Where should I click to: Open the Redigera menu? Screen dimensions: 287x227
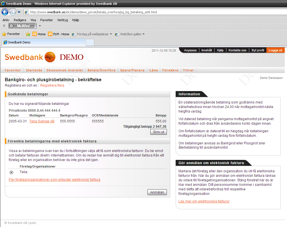click(x=20, y=20)
